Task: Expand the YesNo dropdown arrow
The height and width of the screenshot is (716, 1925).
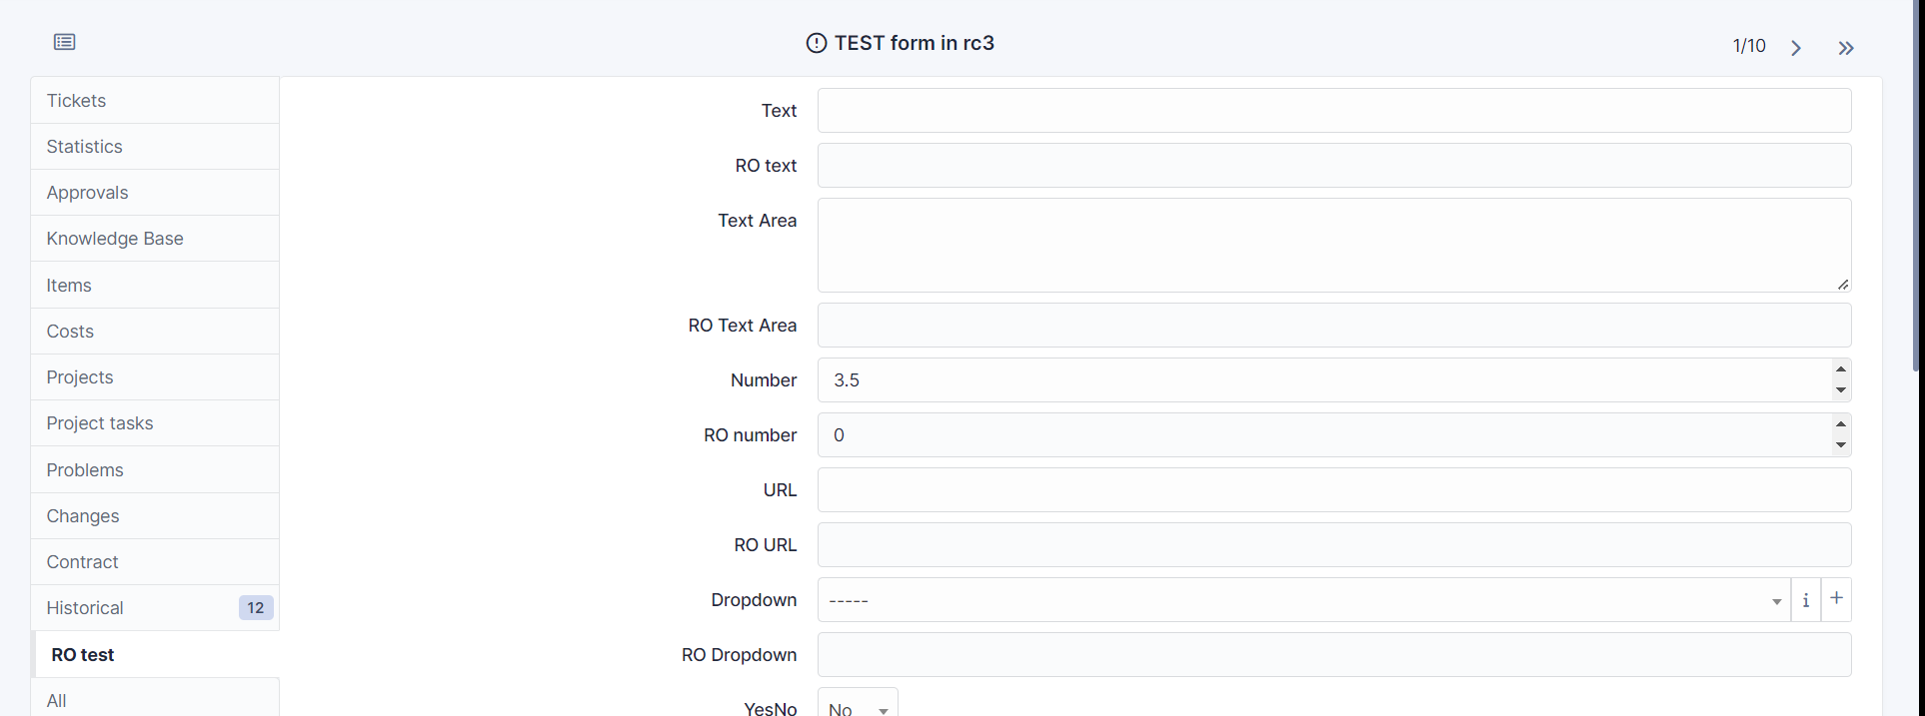Action: 884,709
